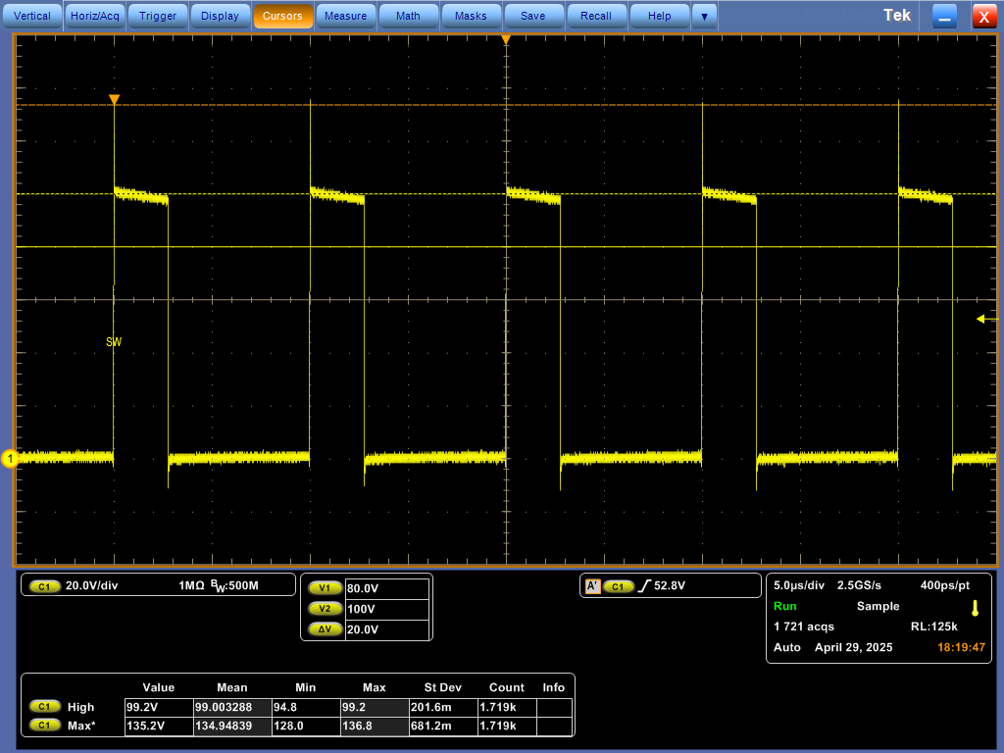Open the Measure menu

tap(345, 16)
